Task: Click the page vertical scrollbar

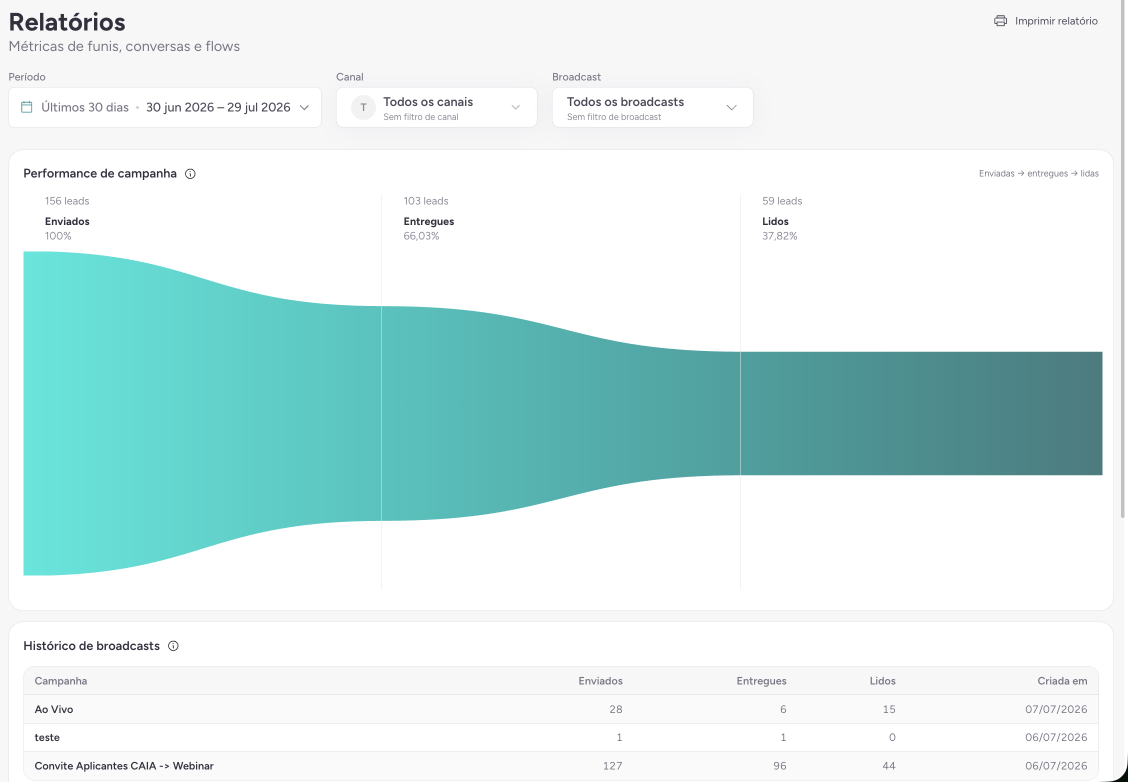Action: [x=1122, y=260]
